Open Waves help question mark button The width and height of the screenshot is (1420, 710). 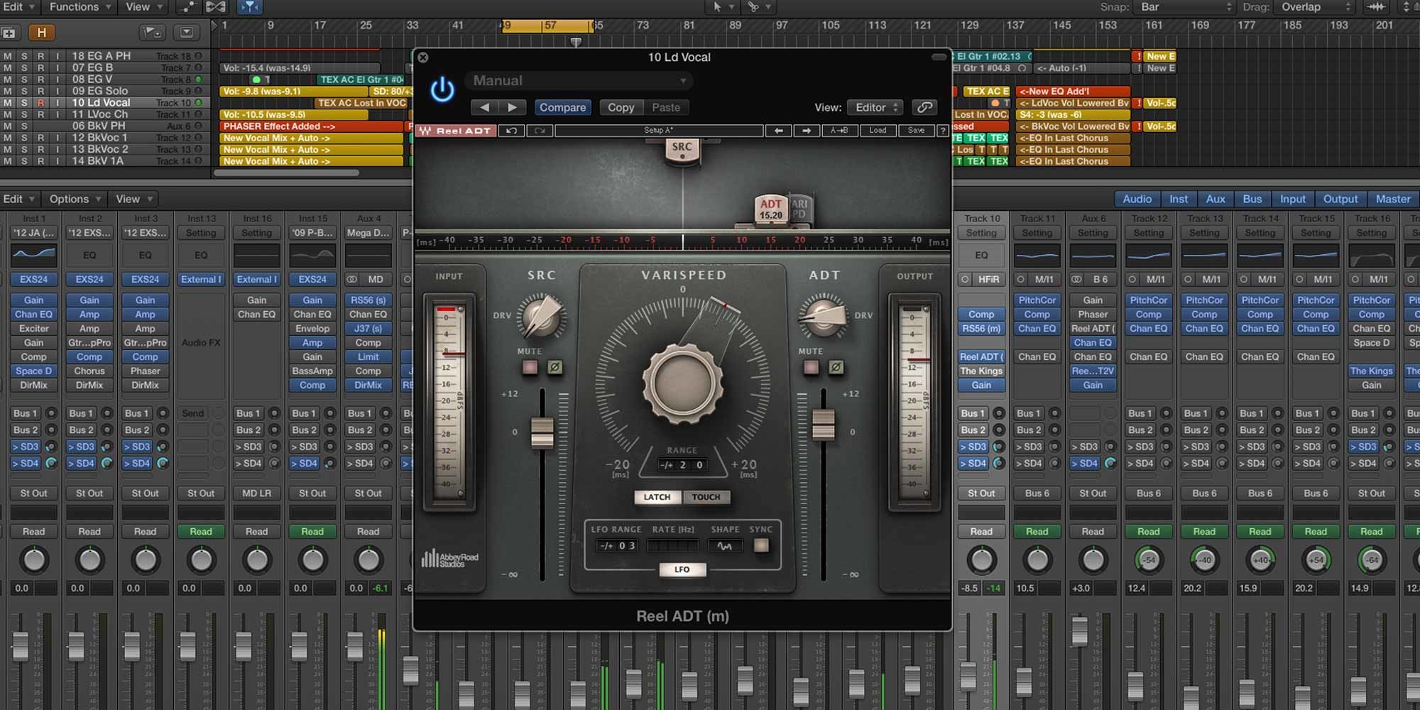click(943, 131)
